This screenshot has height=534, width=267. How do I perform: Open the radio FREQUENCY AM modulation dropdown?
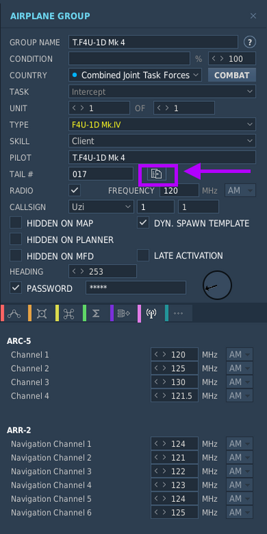pyautogui.click(x=240, y=190)
